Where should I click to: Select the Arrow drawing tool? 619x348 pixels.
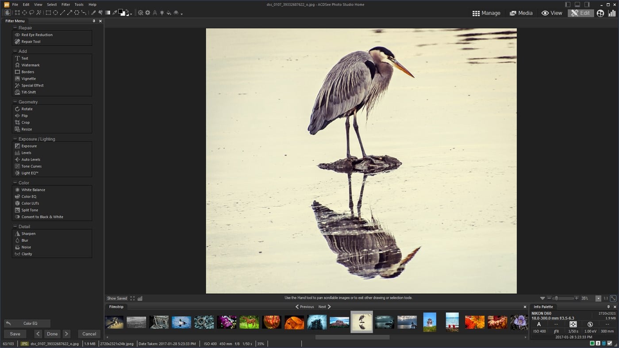pos(69,13)
